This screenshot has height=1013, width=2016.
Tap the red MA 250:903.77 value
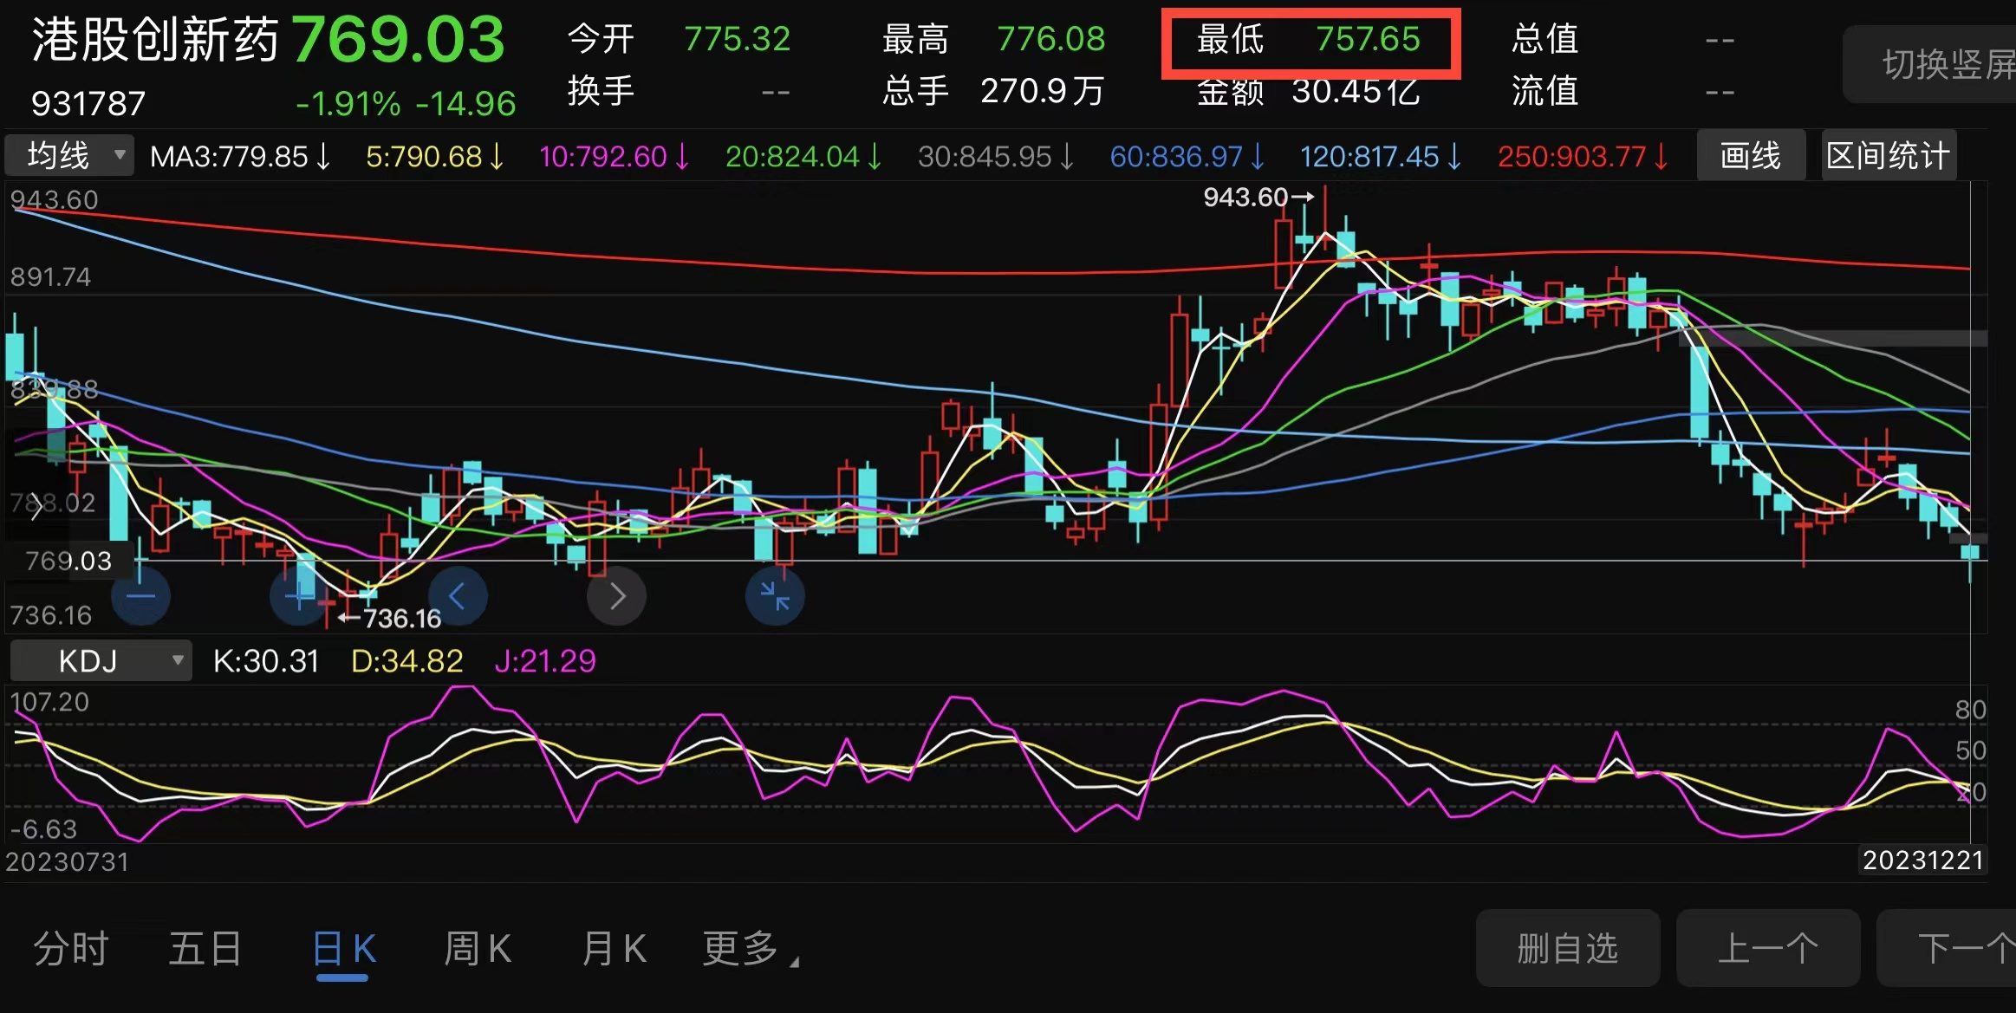click(1583, 157)
